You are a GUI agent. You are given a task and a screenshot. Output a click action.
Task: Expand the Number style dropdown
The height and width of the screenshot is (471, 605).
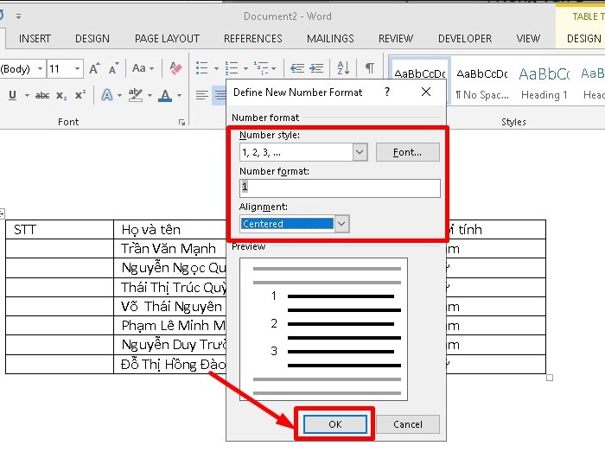pos(360,152)
